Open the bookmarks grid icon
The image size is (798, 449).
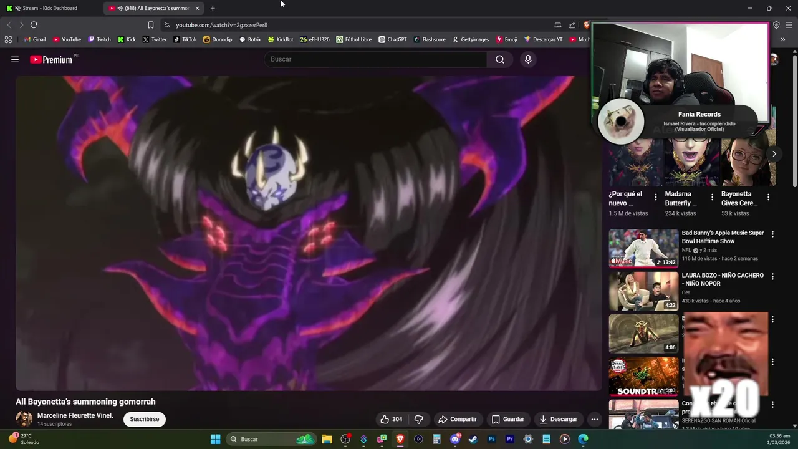click(x=8, y=39)
